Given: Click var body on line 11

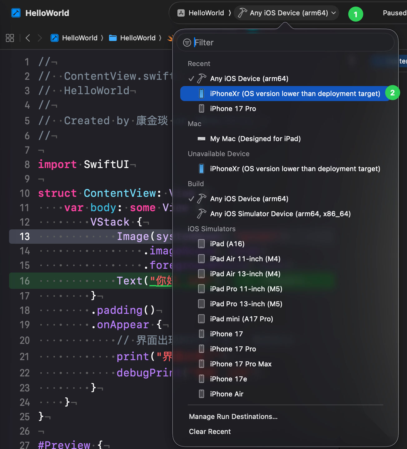Looking at the screenshot, I should 90,207.
